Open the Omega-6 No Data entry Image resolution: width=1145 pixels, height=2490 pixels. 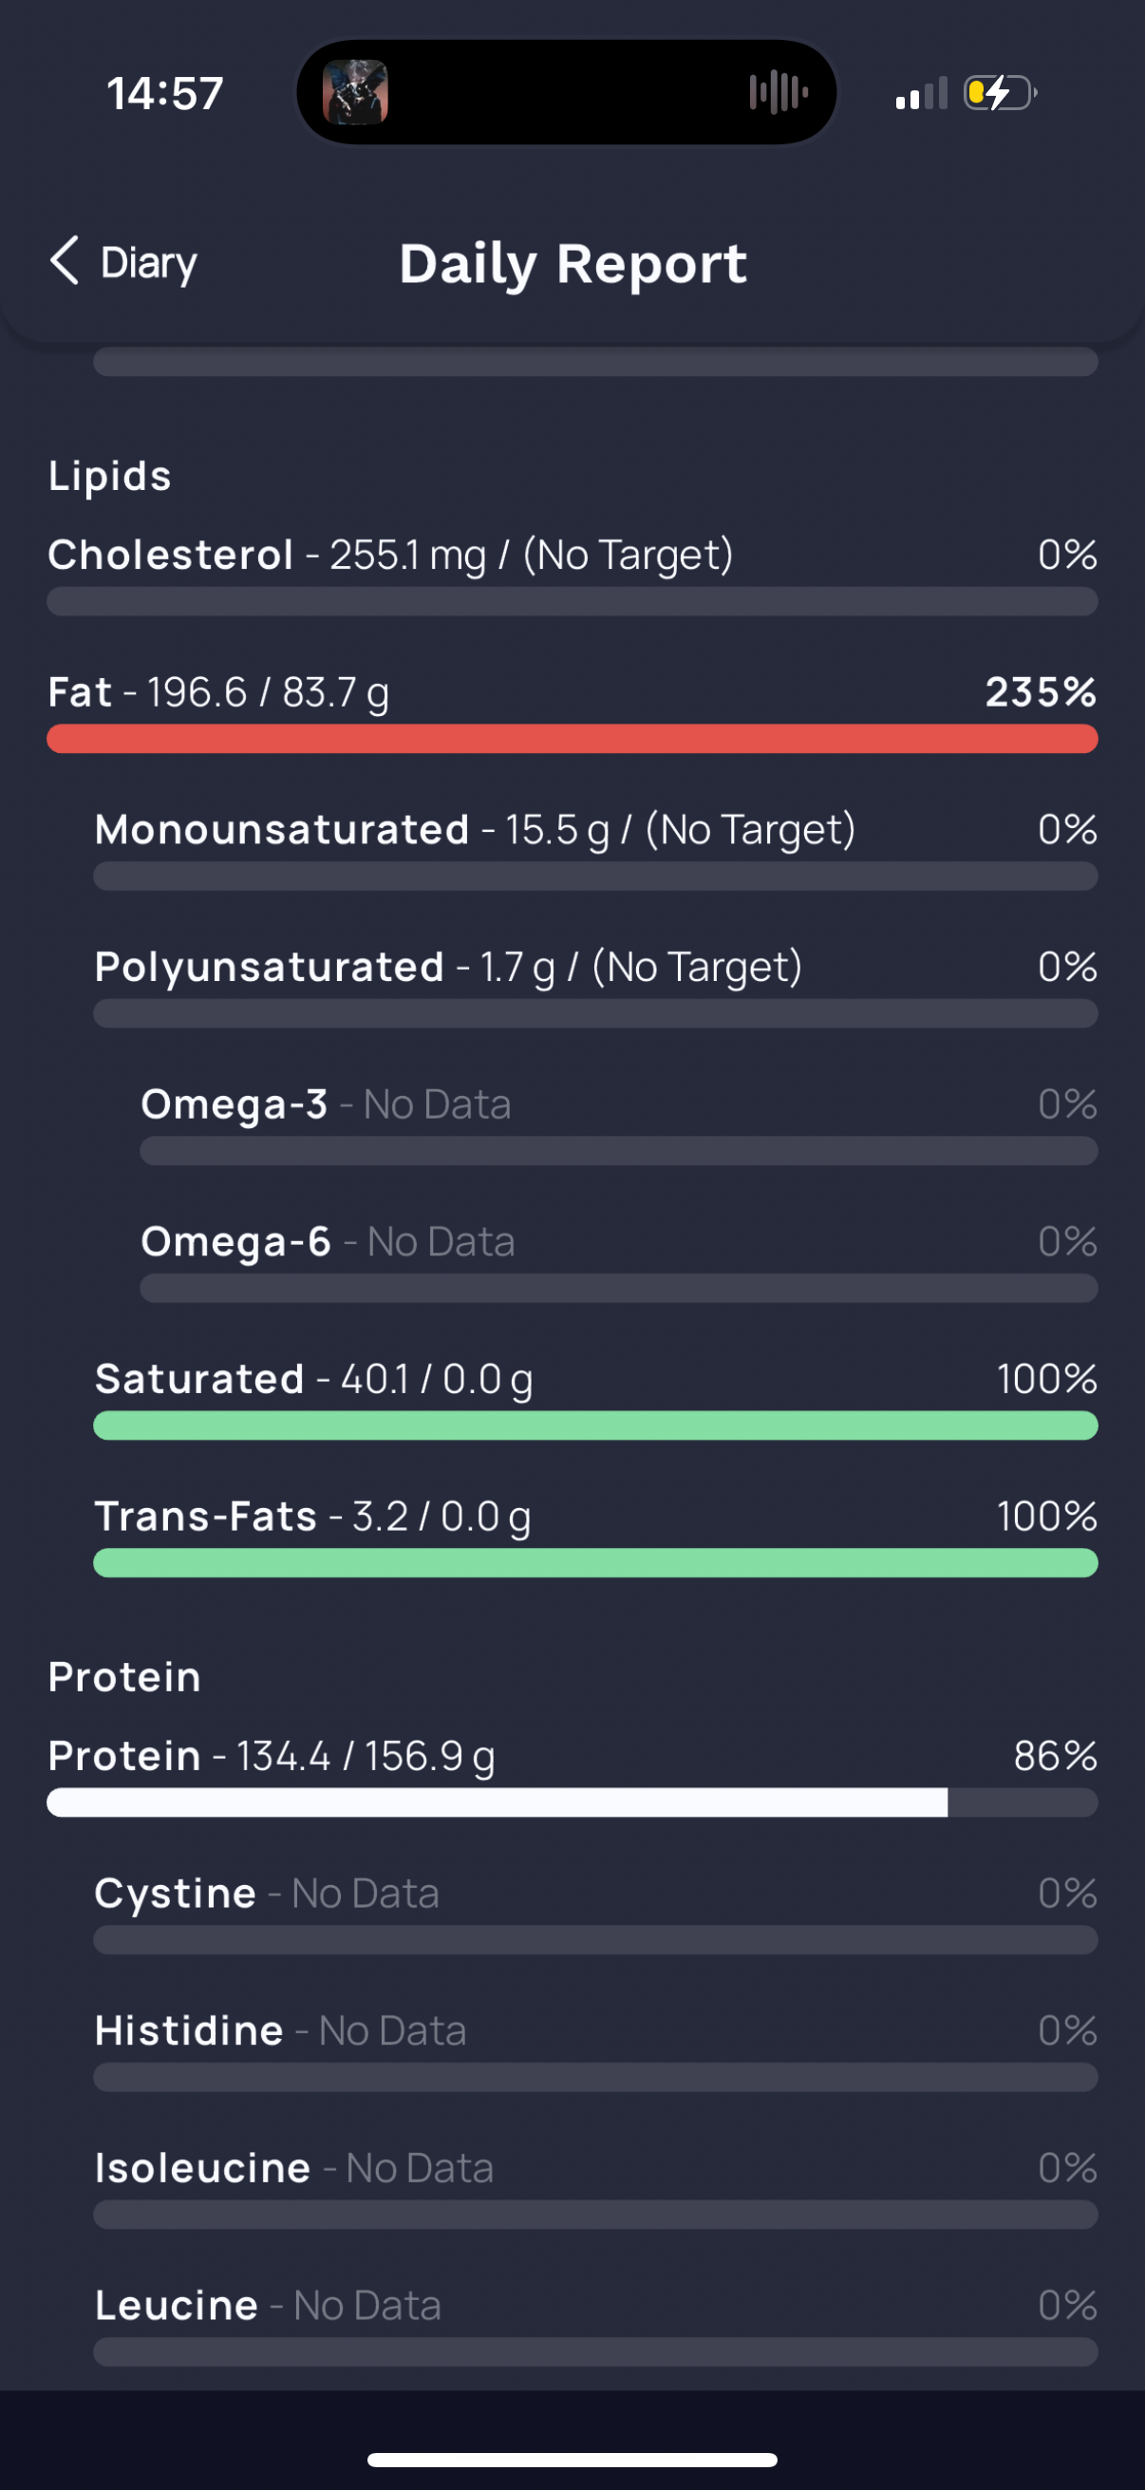618,1260
